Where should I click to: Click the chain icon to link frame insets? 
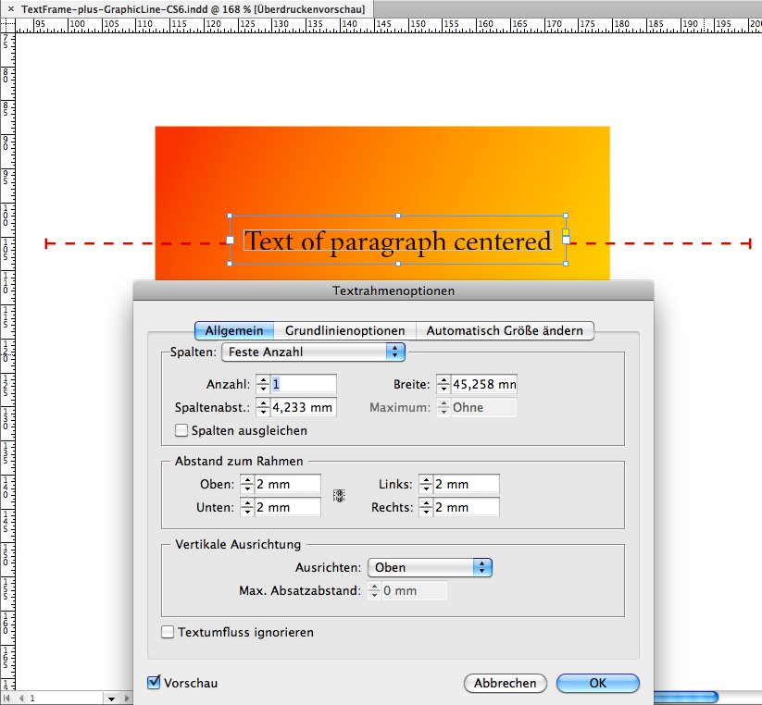339,495
